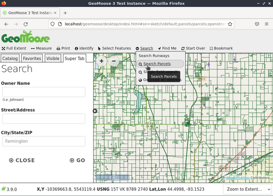Reload the page with refresh icon
Viewport: 273px width, 196px height.
(26, 24)
